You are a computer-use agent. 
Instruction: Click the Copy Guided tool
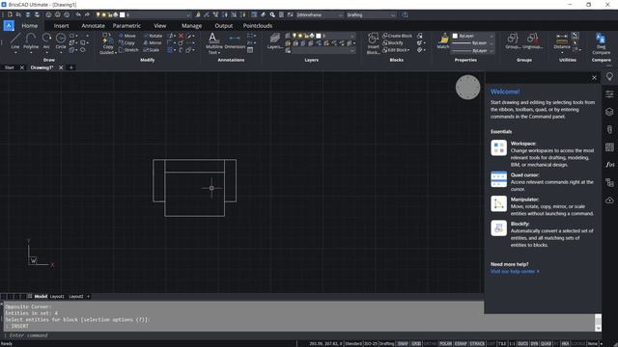pyautogui.click(x=107, y=43)
